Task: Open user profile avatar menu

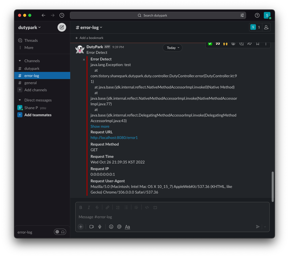Action: [267, 15]
